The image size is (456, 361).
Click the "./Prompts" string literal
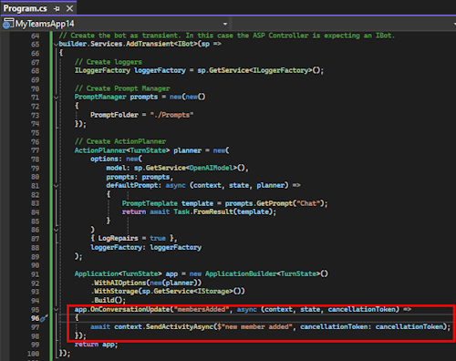point(171,115)
